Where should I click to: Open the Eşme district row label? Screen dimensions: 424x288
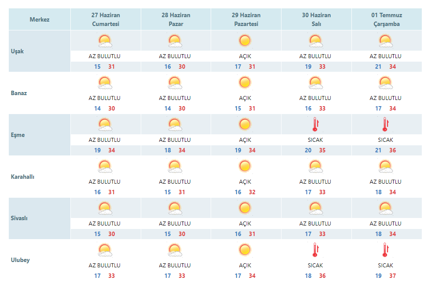point(18,135)
